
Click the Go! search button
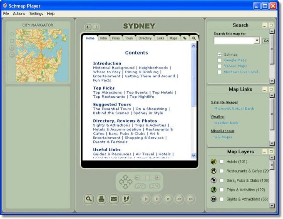pyautogui.click(x=266, y=41)
